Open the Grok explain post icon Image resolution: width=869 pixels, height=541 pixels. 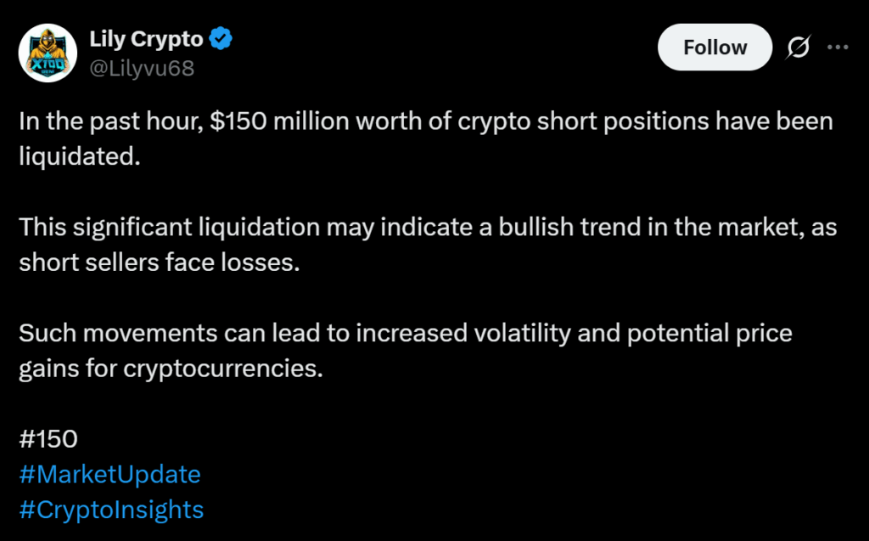tap(798, 48)
